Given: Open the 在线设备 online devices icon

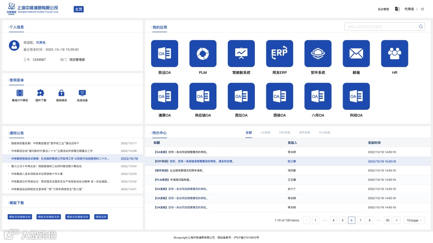Looking at the screenshot, I should coord(82,93).
